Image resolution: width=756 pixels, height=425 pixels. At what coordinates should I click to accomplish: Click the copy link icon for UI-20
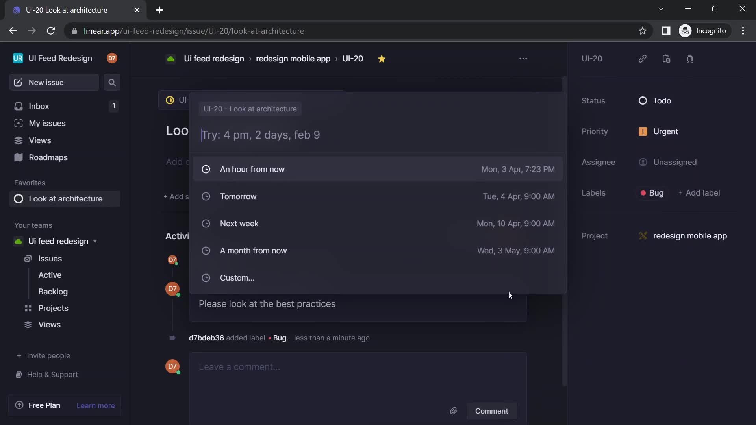pos(642,58)
